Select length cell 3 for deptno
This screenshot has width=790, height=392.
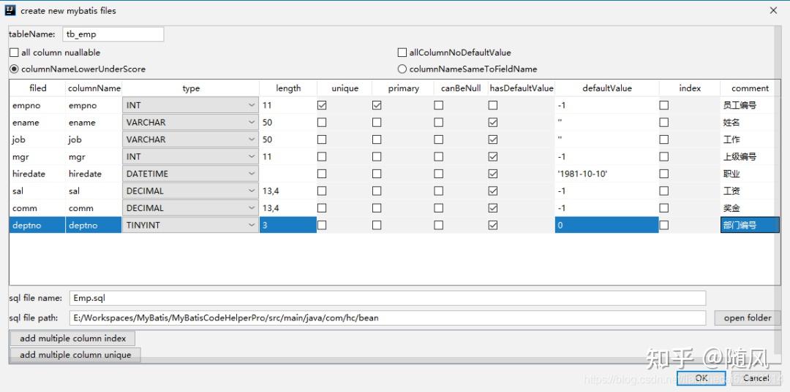click(x=288, y=225)
